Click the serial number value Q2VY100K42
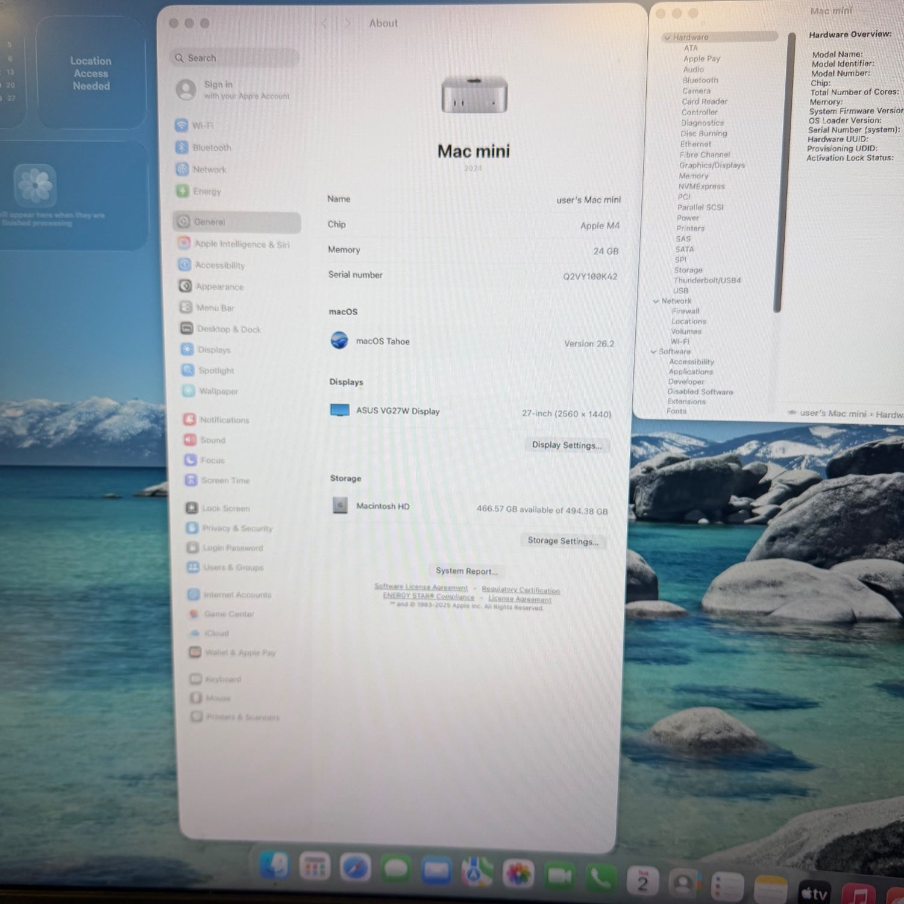Screen dimensions: 904x904 [x=590, y=277]
